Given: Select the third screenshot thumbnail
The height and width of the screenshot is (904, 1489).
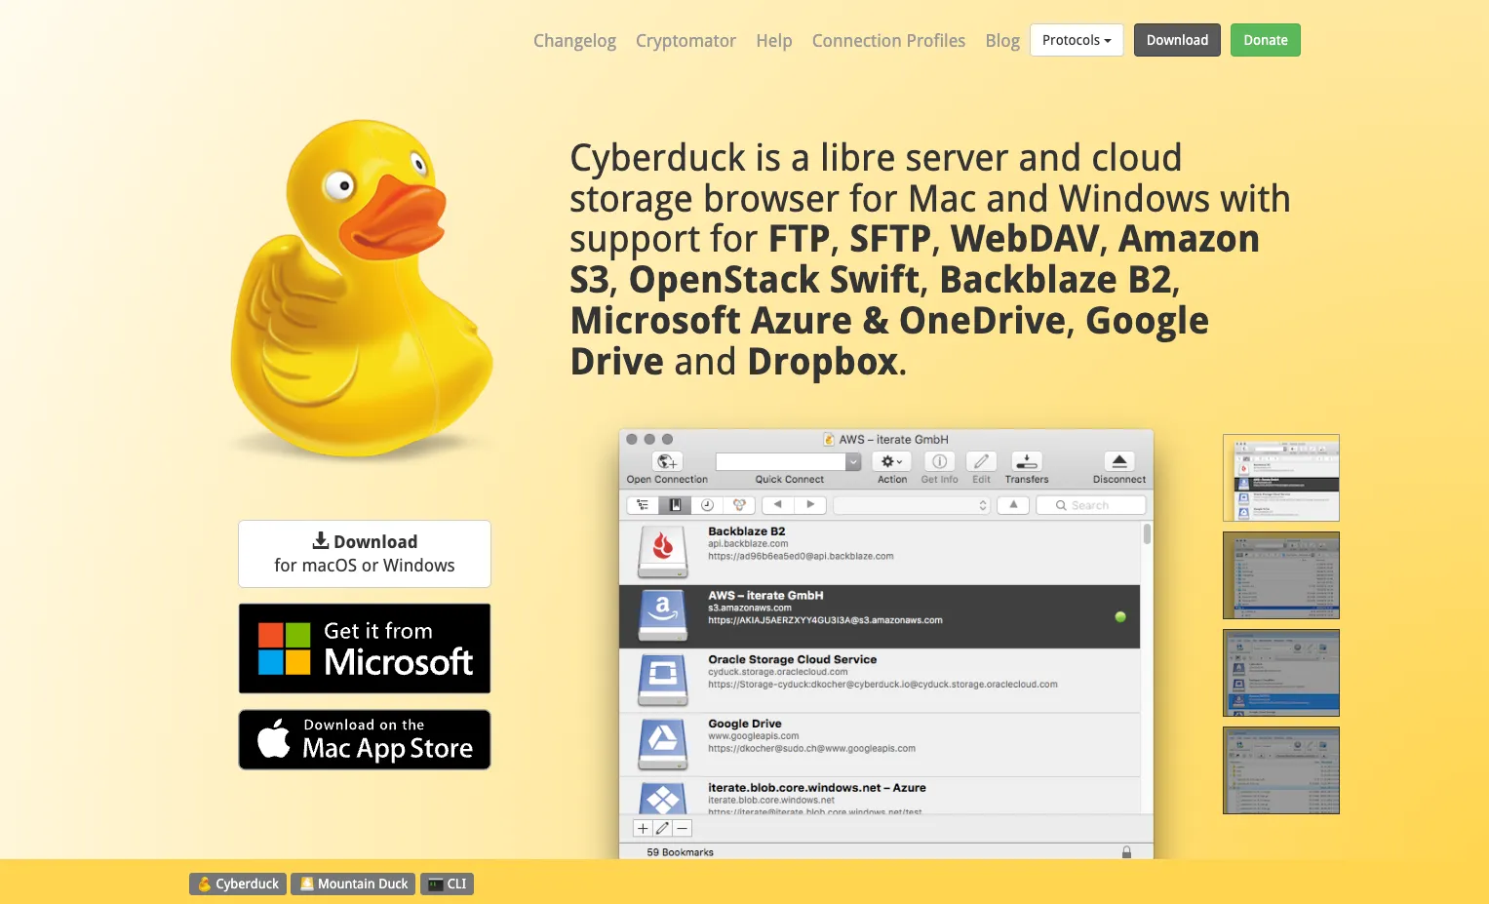Looking at the screenshot, I should point(1281,673).
